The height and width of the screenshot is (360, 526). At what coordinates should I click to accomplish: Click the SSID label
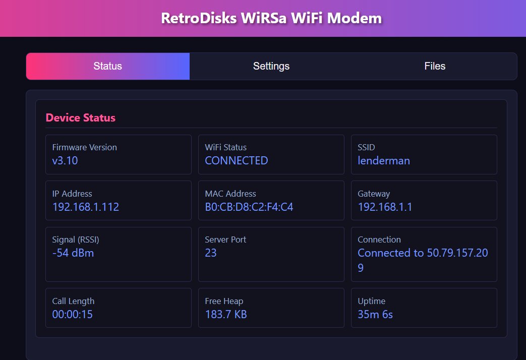(366, 147)
